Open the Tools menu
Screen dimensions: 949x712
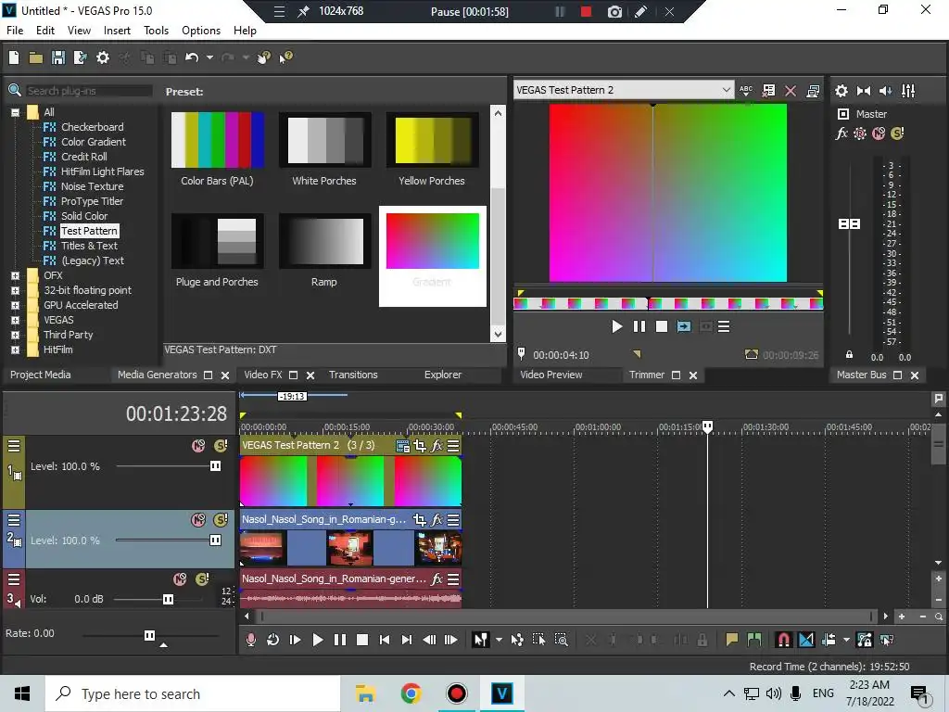point(156,31)
